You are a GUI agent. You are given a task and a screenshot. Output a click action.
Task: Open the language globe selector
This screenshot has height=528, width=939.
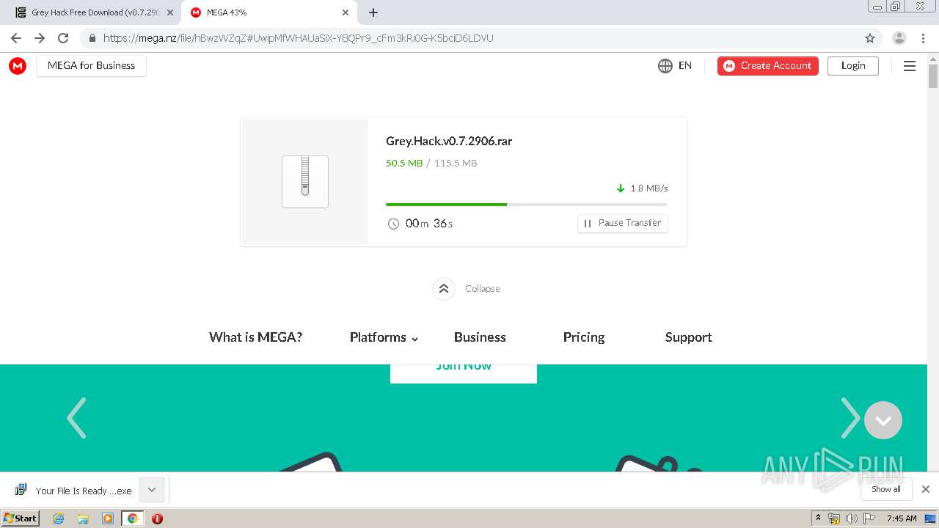665,66
